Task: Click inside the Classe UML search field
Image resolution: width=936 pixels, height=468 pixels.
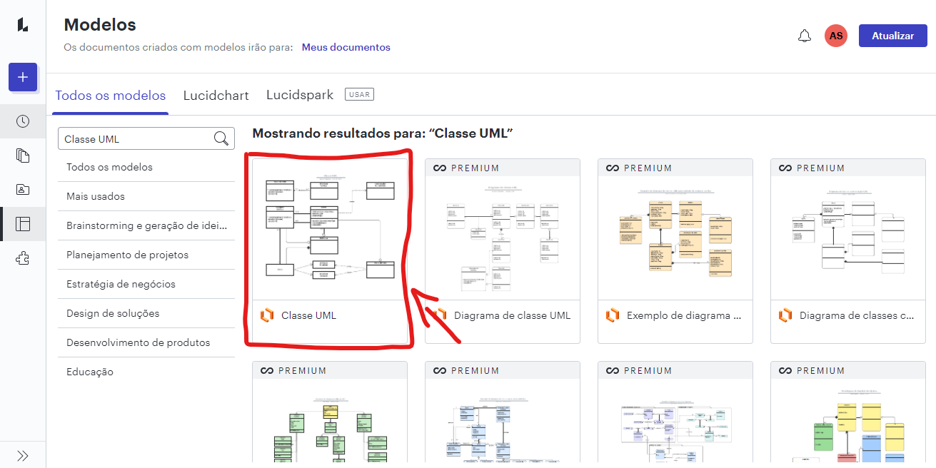Action: (x=129, y=138)
